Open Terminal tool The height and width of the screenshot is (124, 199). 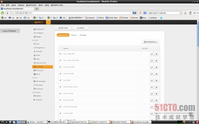tap(38, 89)
